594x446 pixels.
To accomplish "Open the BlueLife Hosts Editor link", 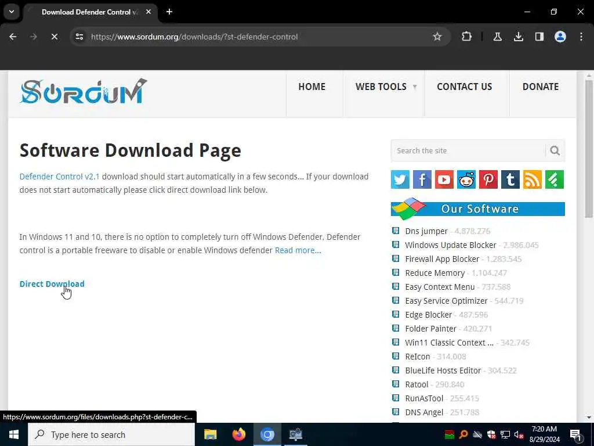I will point(443,371).
